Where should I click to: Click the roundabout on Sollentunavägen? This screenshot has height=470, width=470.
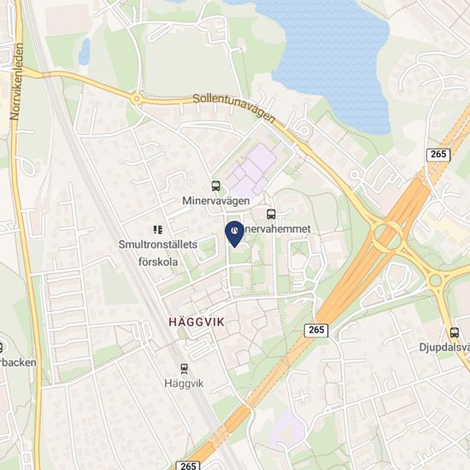(x=137, y=98)
